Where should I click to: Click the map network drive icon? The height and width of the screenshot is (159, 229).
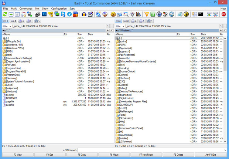click(209, 14)
